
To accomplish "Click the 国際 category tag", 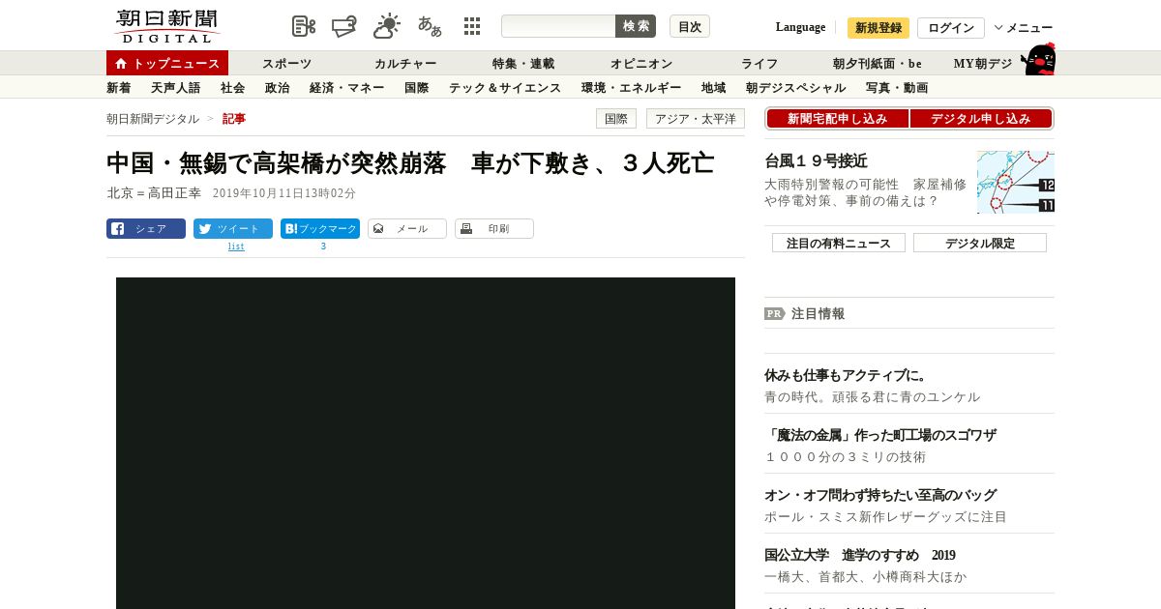I will pyautogui.click(x=616, y=119).
